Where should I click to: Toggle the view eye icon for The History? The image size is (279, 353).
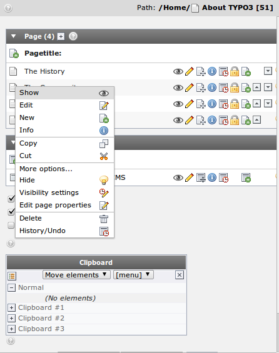(178, 72)
